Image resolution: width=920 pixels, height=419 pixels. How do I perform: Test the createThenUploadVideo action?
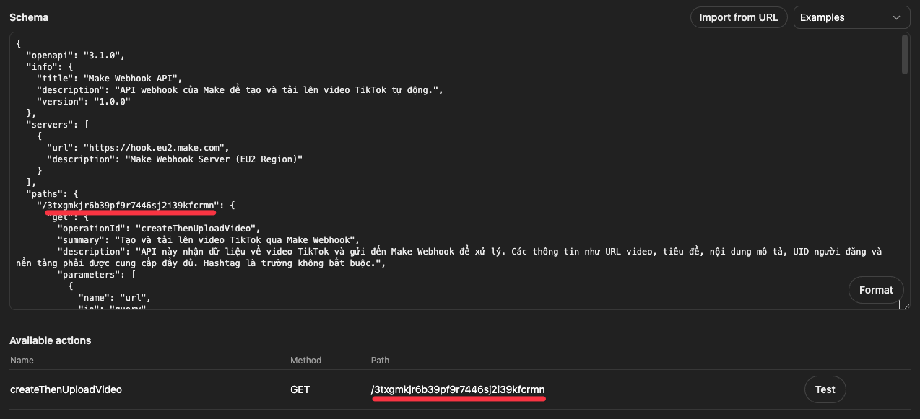[825, 389]
